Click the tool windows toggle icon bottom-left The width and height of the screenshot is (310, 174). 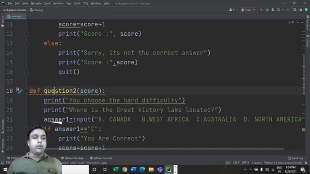(2, 163)
